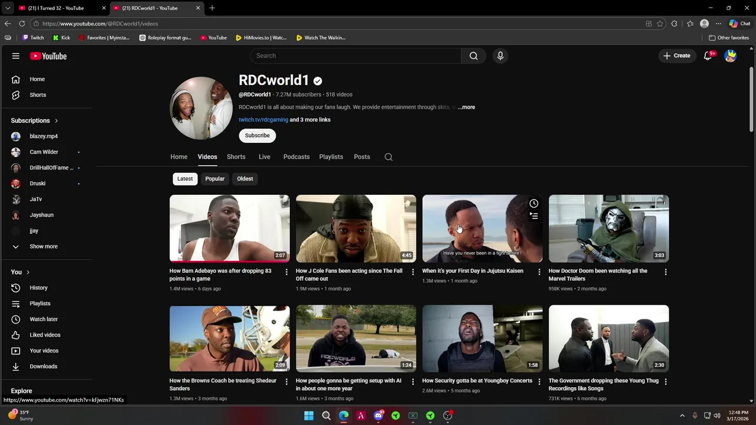Open weather widget on taskbar
Screen dimensions: 756x425
pos(21,416)
